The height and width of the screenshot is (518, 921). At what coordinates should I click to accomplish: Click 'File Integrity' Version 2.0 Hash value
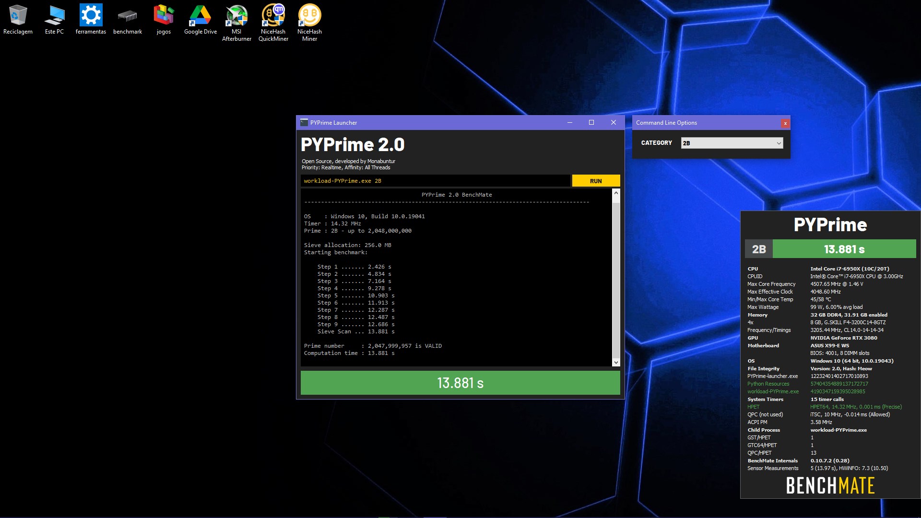[841, 368]
